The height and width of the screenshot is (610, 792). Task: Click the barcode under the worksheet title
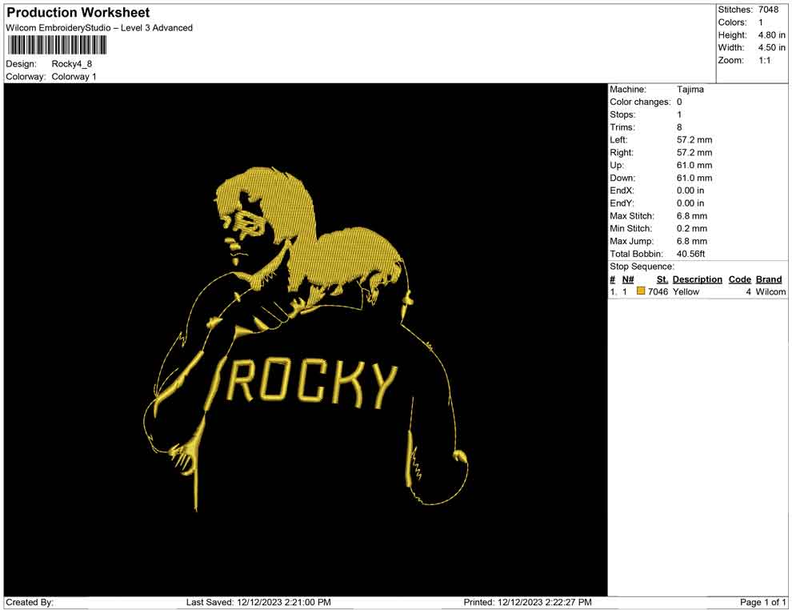pos(53,46)
